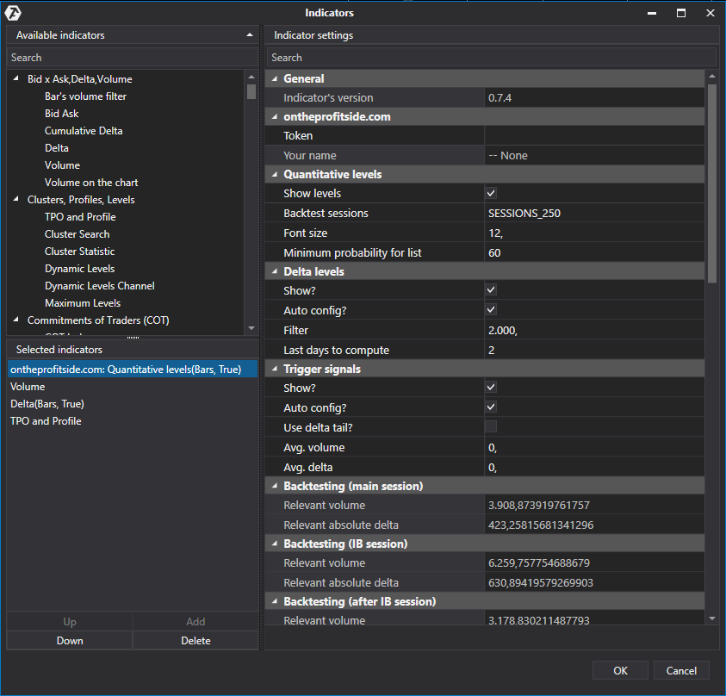The width and height of the screenshot is (726, 696).
Task: Select the Dynamic Levels Channel indicator
Action: [x=100, y=286]
